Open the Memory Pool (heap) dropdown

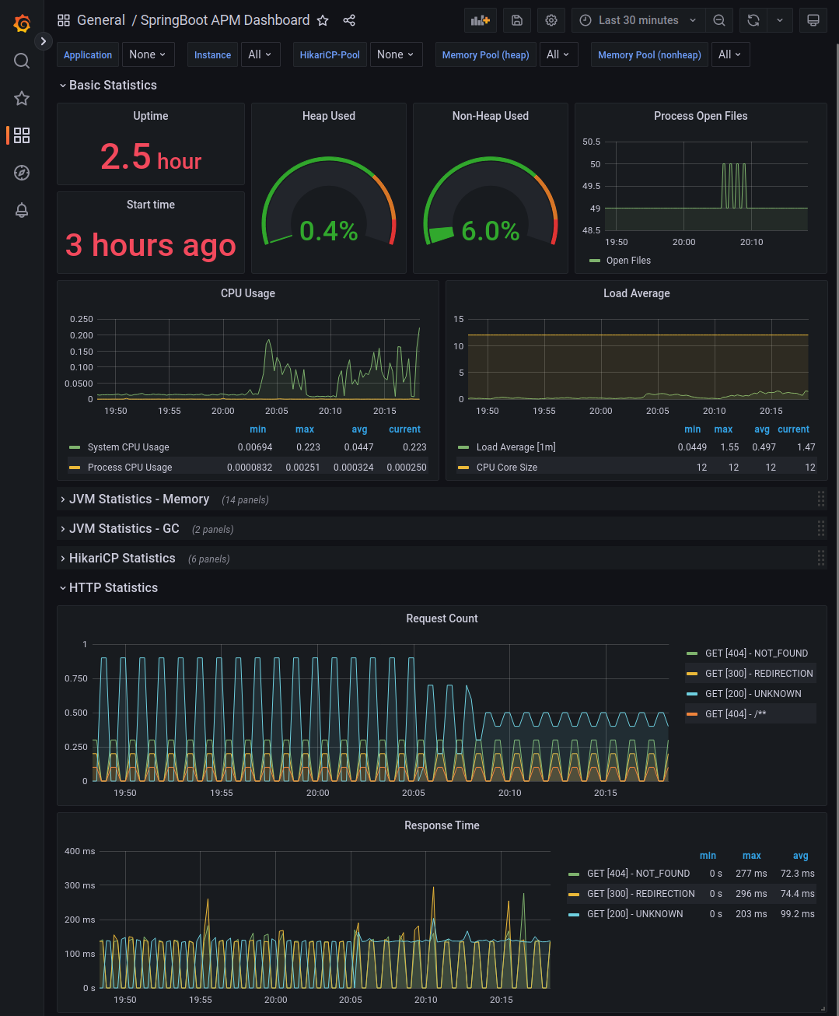tap(558, 54)
